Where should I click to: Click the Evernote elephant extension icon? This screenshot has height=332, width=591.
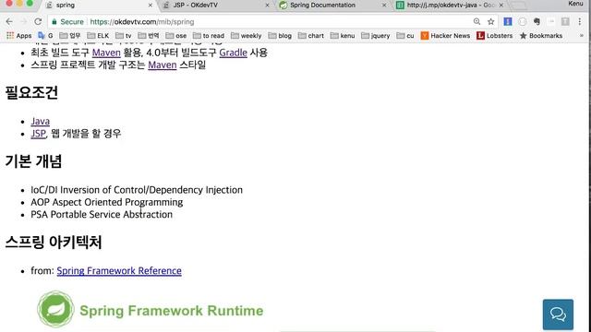pos(537,21)
